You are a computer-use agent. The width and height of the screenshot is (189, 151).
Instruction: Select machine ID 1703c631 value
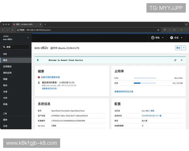click(x=68, y=121)
